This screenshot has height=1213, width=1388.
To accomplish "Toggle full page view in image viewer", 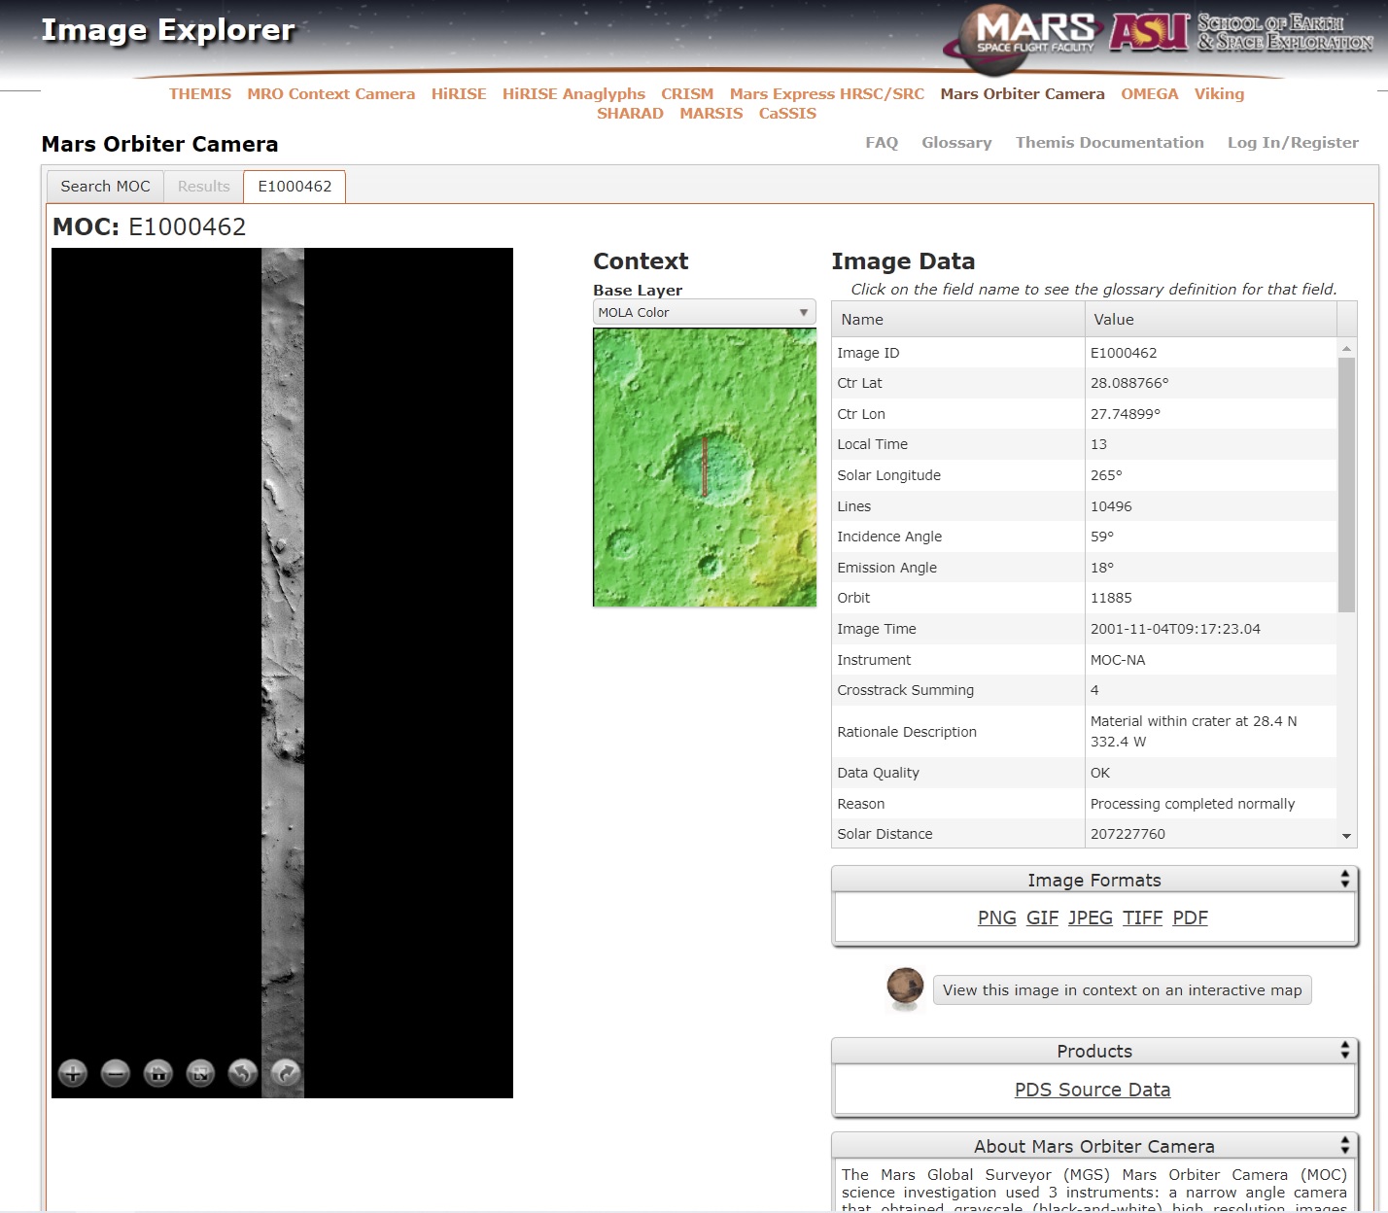I will pyautogui.click(x=200, y=1073).
